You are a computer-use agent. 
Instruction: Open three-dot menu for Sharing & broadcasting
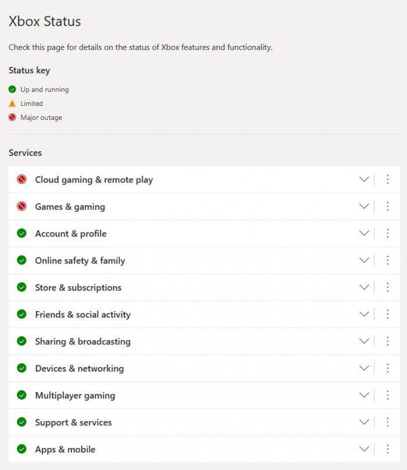tap(388, 341)
